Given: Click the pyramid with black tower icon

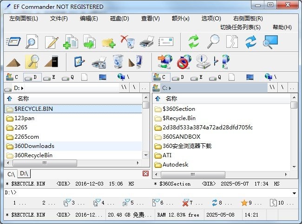Looking at the screenshot, I should [x=51, y=62].
